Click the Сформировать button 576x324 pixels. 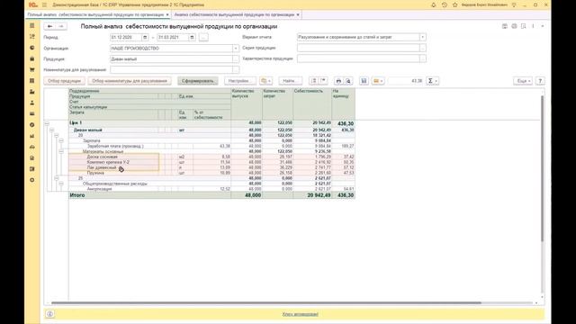(198, 81)
